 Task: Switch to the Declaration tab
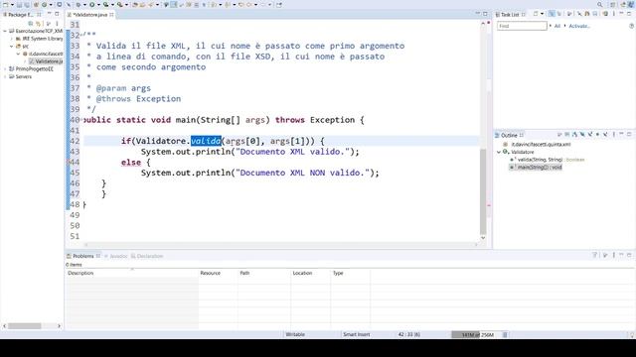pos(147,256)
